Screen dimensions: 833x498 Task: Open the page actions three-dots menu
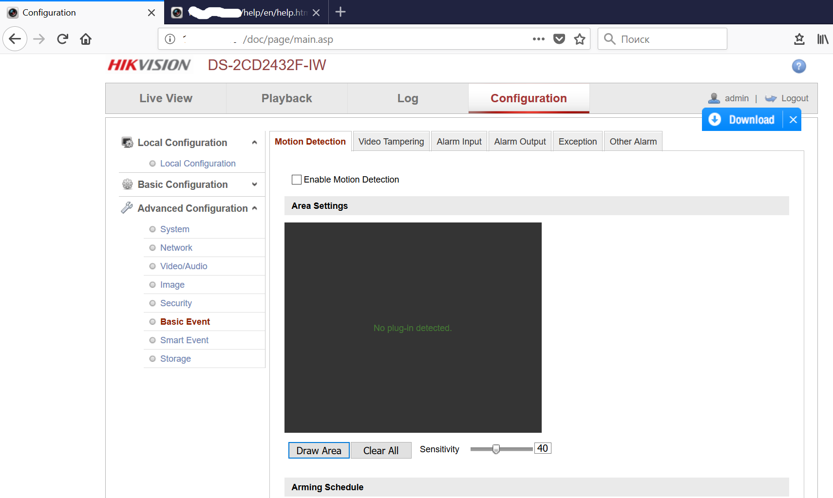click(x=538, y=39)
